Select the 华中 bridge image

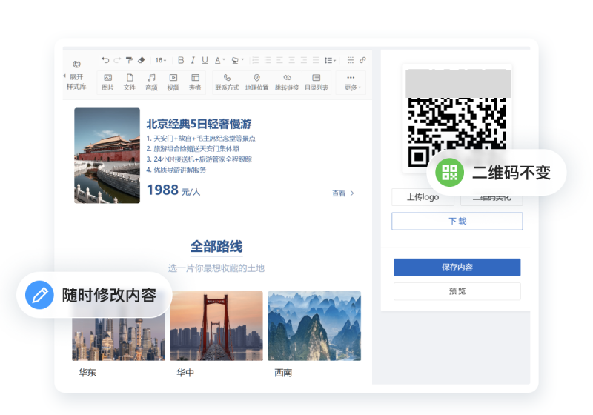click(216, 325)
